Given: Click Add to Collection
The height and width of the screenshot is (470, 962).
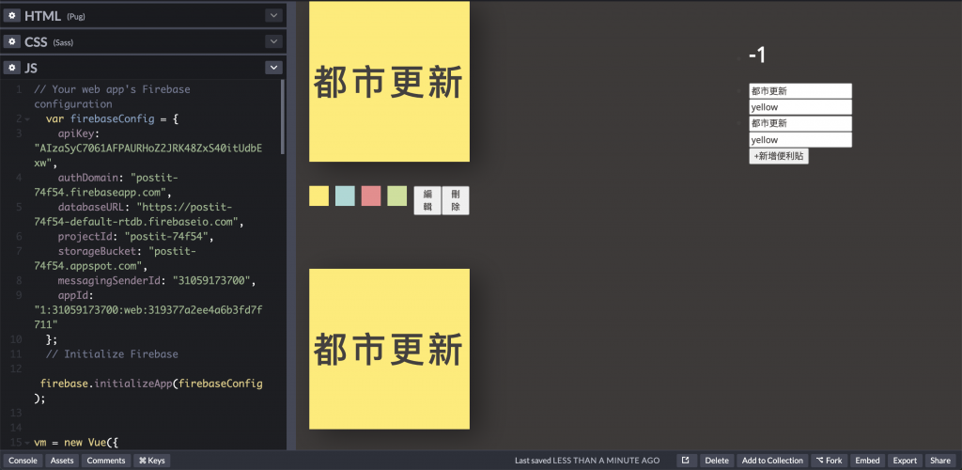Looking at the screenshot, I should [772, 461].
